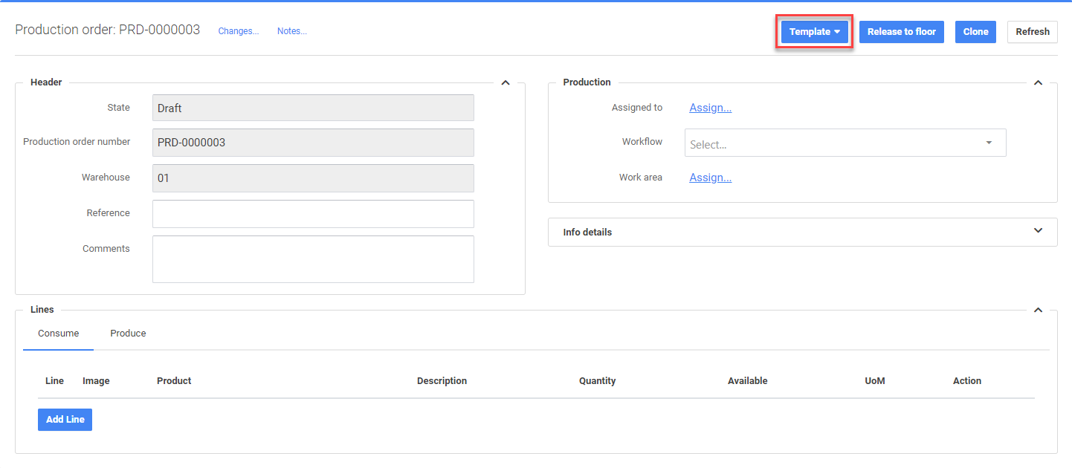The image size is (1072, 468).
Task: Collapse the Lines section chevron
Action: click(1039, 310)
